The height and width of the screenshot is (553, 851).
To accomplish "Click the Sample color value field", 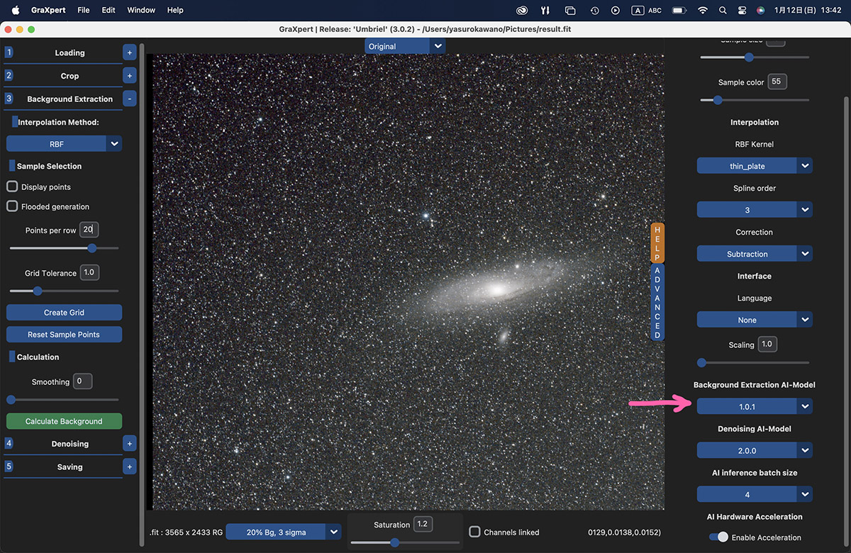I will tap(777, 82).
